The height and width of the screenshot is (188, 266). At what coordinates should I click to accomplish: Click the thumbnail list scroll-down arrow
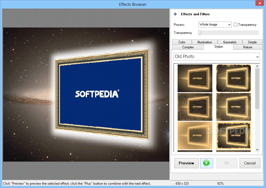point(257,149)
